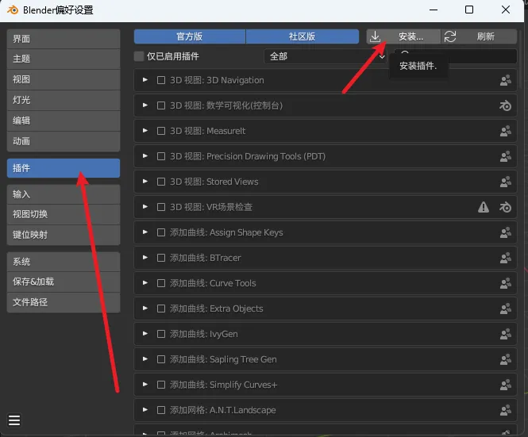The width and height of the screenshot is (528, 437).
Task: Enable the Curve Tools add-on checkbox
Action: [x=161, y=283]
